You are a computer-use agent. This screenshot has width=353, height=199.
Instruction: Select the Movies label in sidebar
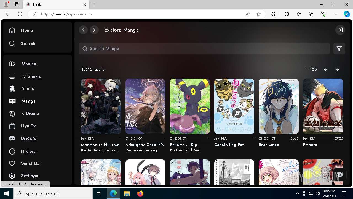(29, 64)
